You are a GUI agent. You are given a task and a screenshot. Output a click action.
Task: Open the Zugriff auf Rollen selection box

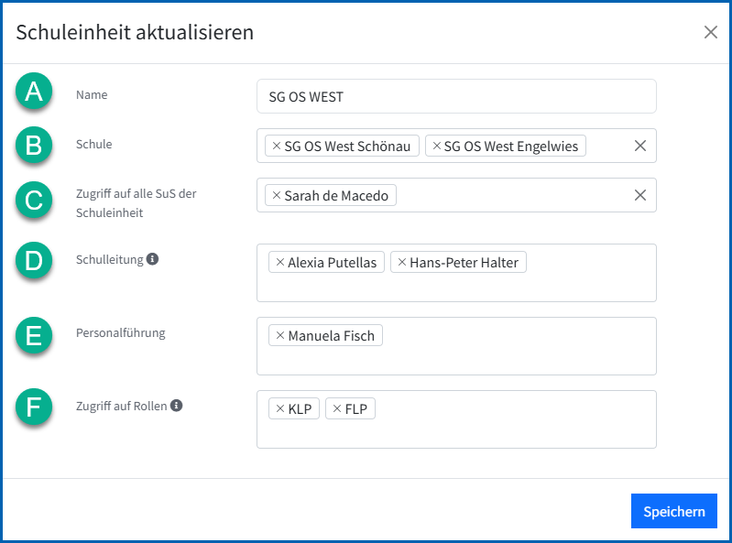456,419
